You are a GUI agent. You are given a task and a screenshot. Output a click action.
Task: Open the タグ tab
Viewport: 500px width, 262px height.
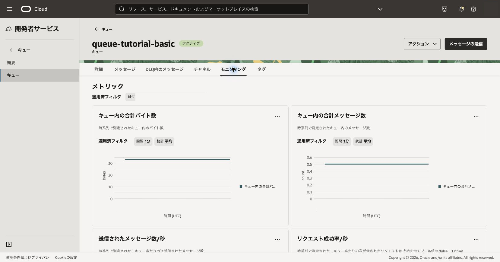261,69
